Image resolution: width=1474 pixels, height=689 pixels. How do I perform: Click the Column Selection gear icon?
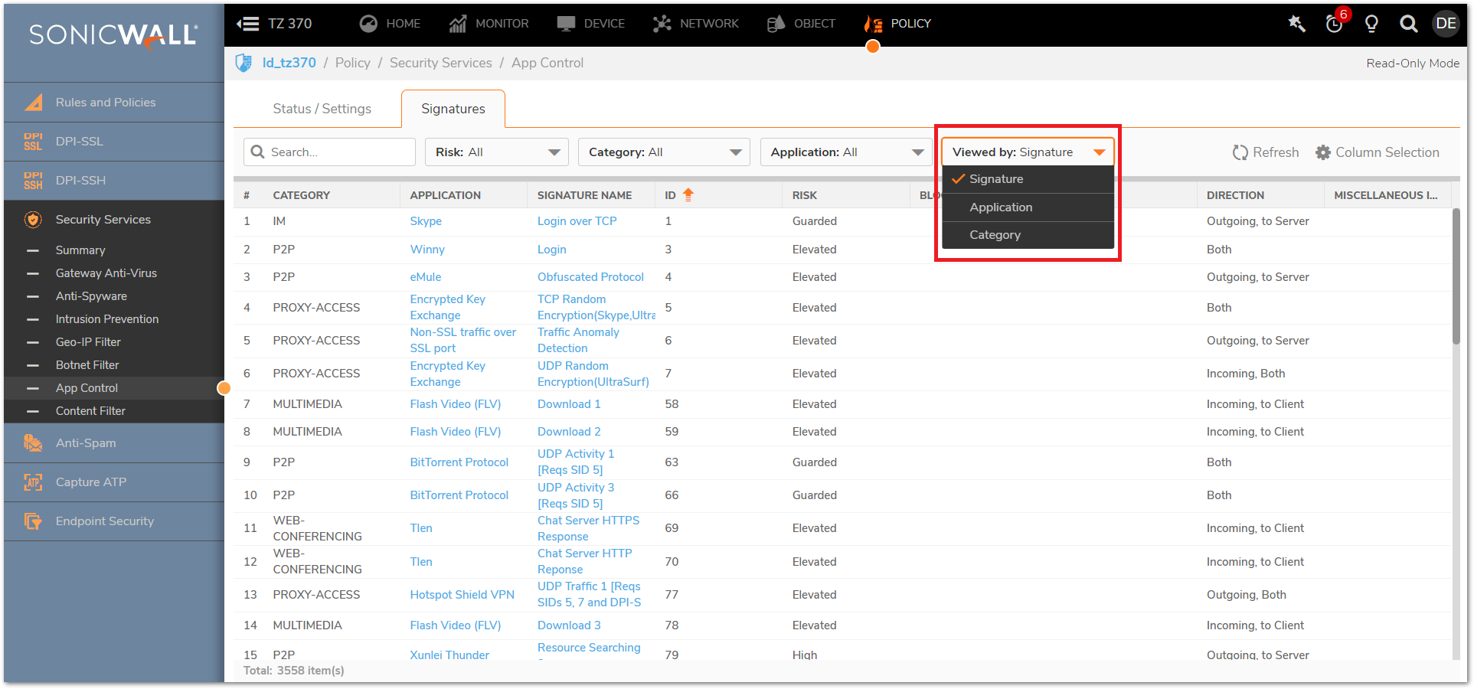(1323, 152)
